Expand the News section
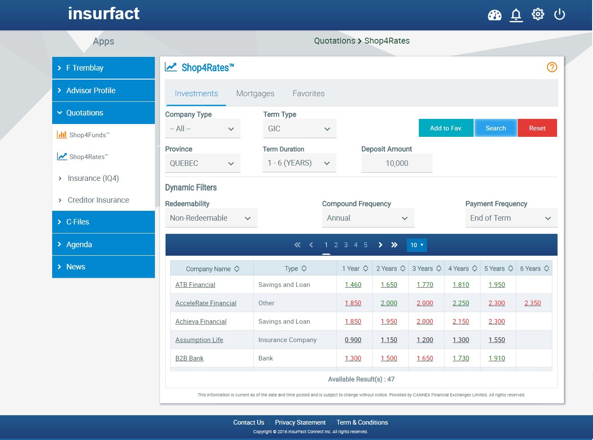Image resolution: width=593 pixels, height=440 pixels. 104,267
